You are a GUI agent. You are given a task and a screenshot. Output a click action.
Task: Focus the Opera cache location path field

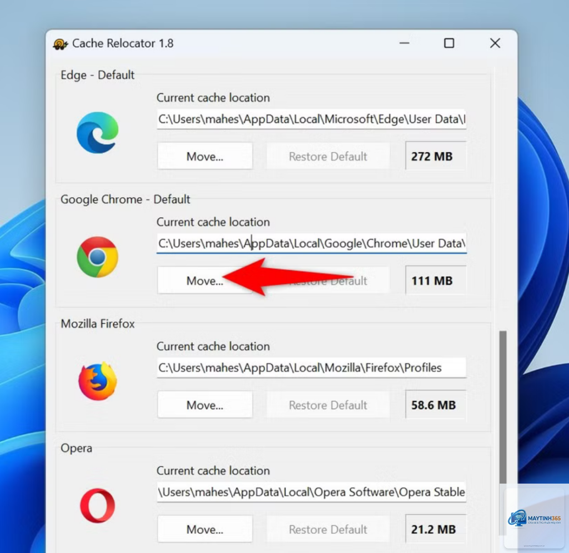pyautogui.click(x=311, y=492)
